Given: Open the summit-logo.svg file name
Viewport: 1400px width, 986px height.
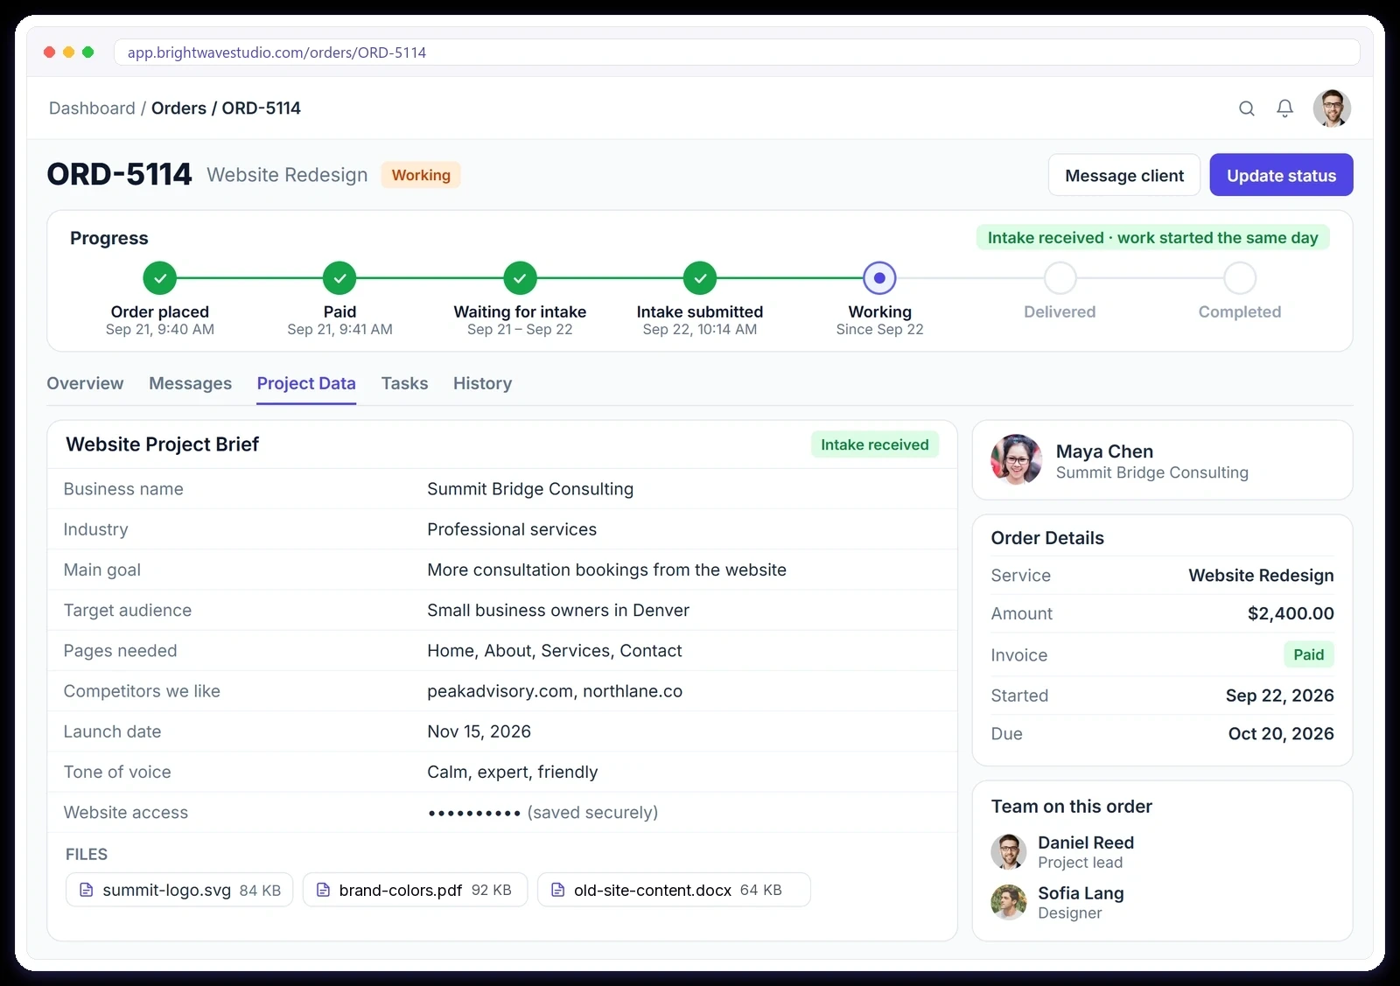Looking at the screenshot, I should pos(167,890).
